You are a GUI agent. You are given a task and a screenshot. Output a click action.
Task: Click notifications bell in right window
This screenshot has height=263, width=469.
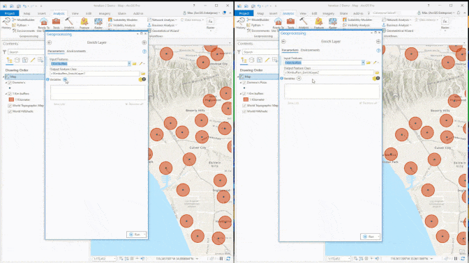pos(459,13)
